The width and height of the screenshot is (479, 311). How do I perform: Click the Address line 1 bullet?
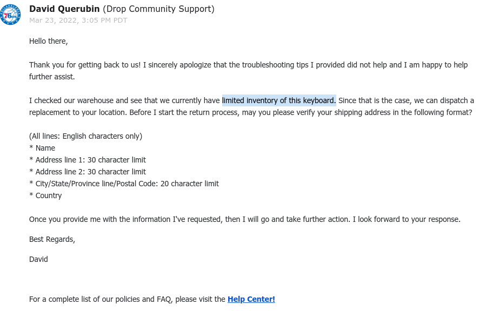point(88,160)
